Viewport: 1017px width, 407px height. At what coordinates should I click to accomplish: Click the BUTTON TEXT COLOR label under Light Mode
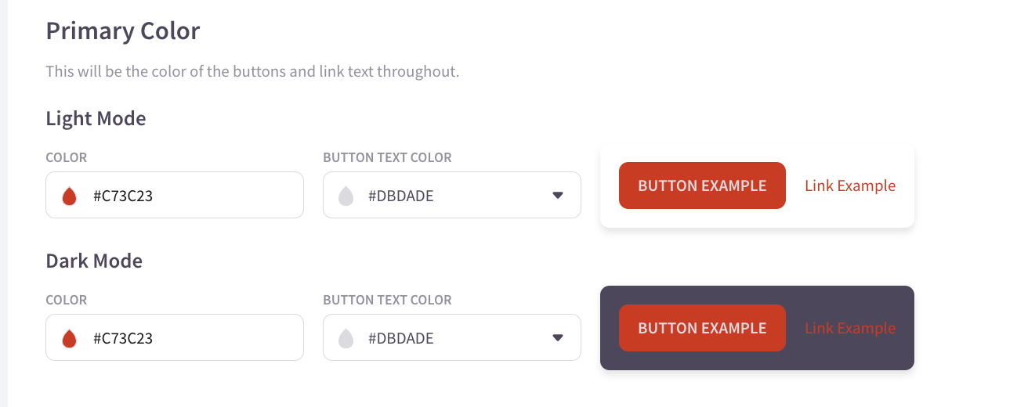click(x=387, y=157)
